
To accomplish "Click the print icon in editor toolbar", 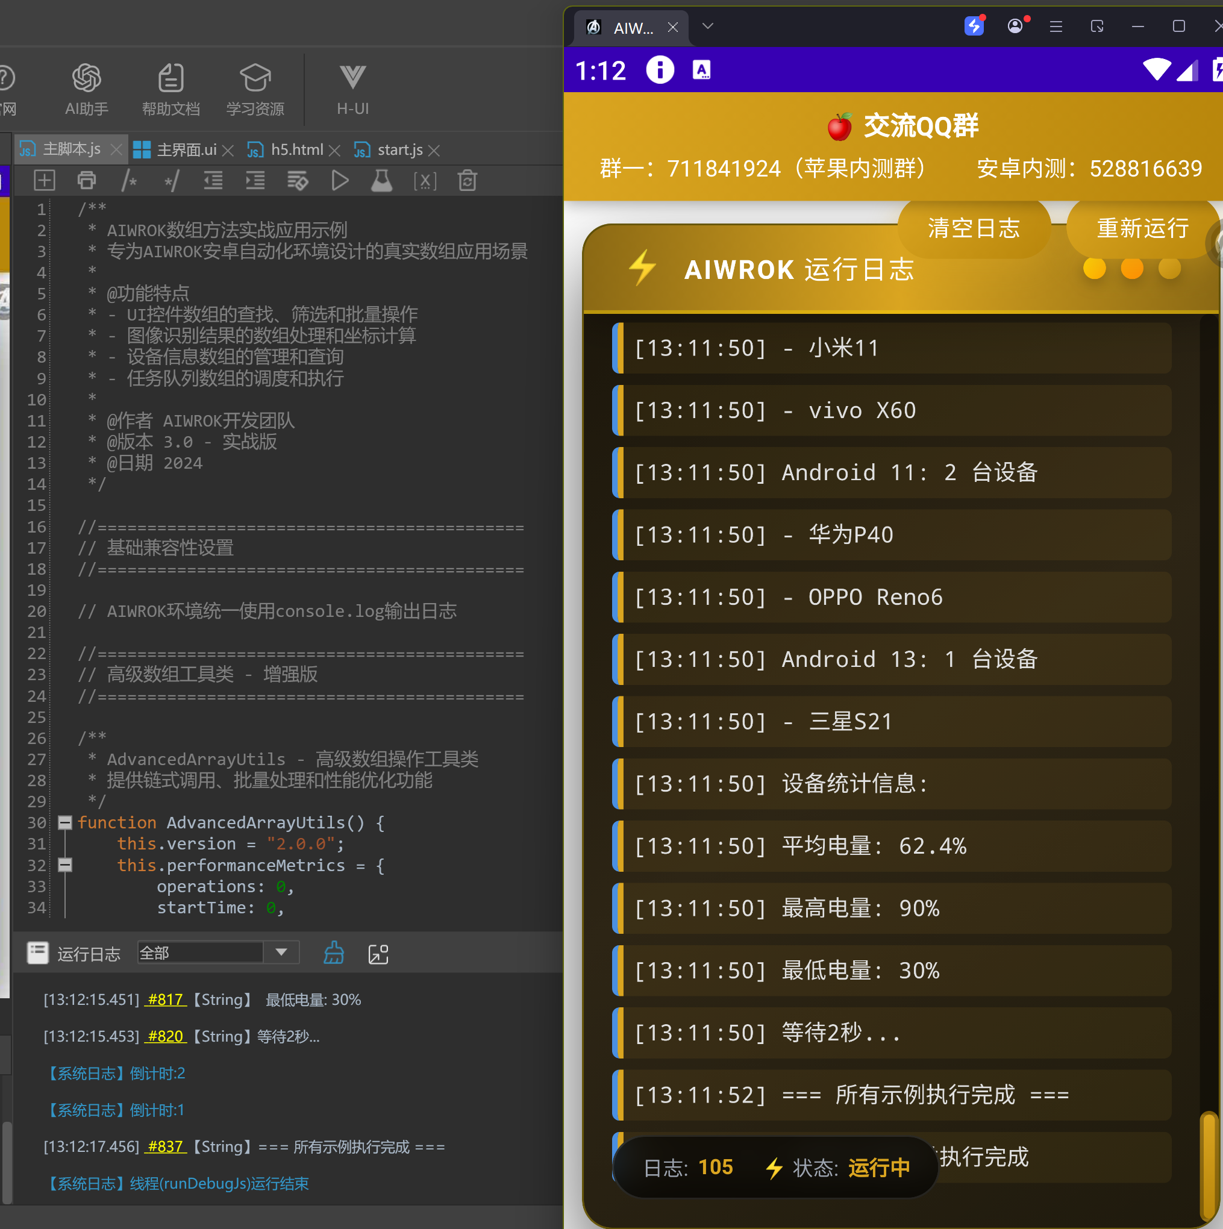I will 87,181.
